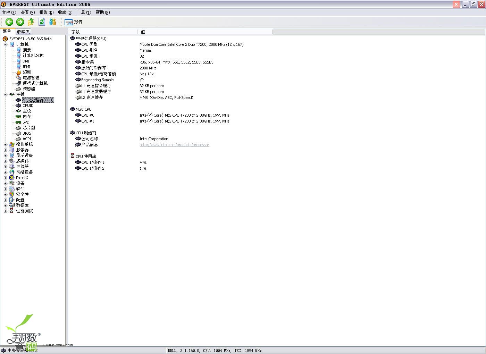Screen dimensions: 486x354
Task: Open the 文件(F) menu
Action: [x=9, y=12]
